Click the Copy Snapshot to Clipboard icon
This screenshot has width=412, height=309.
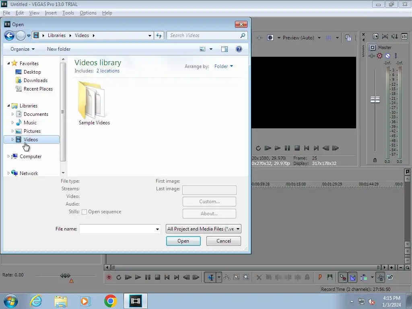pos(348,37)
